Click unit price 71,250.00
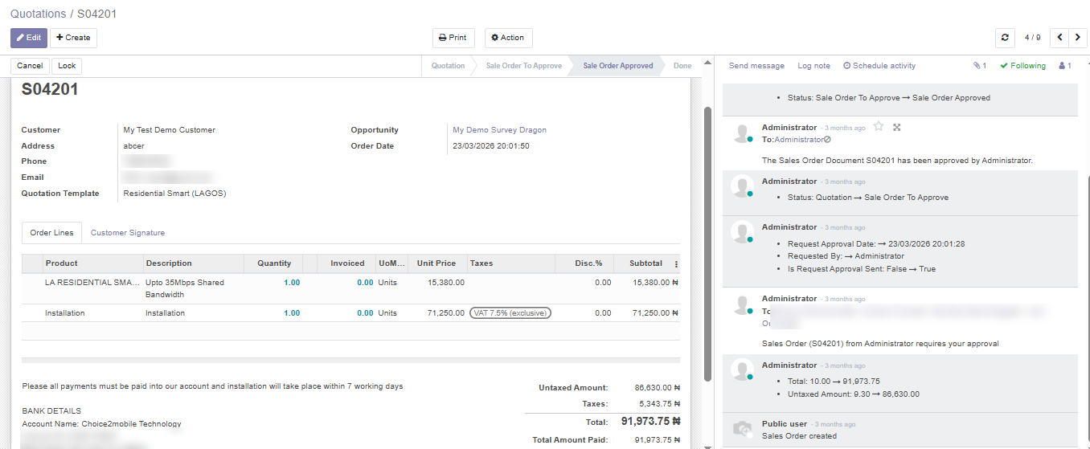 click(446, 313)
